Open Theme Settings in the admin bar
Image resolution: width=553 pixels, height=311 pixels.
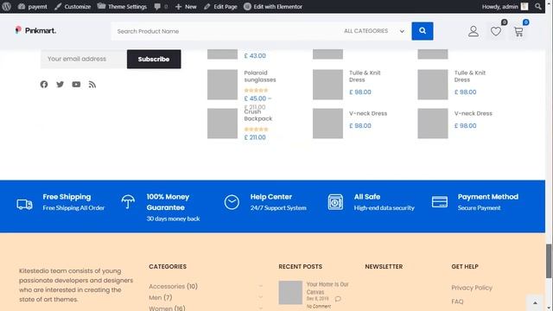tap(122, 6)
